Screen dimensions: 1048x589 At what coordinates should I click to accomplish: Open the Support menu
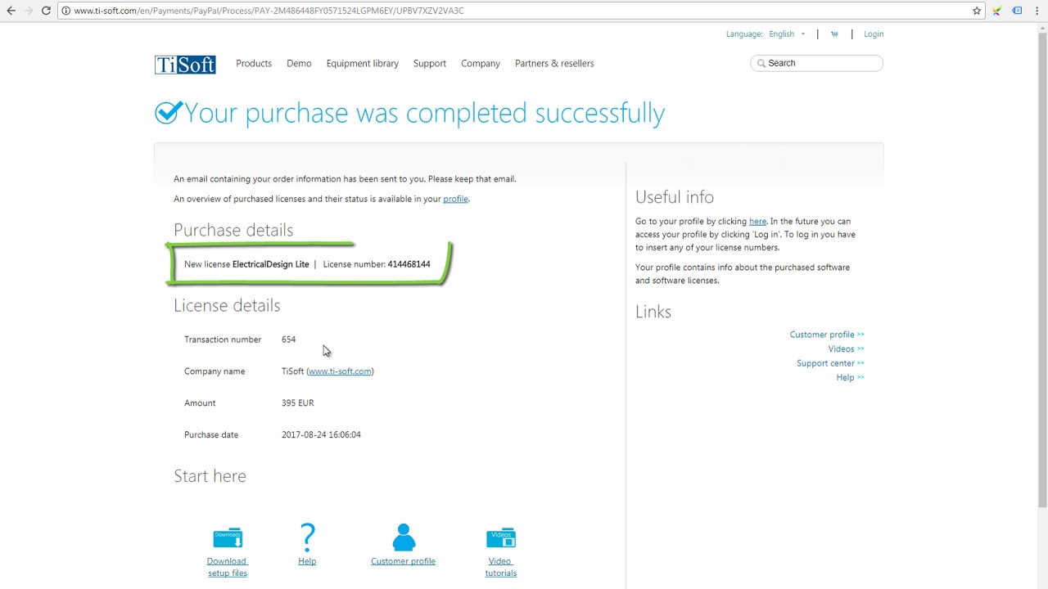pyautogui.click(x=430, y=63)
